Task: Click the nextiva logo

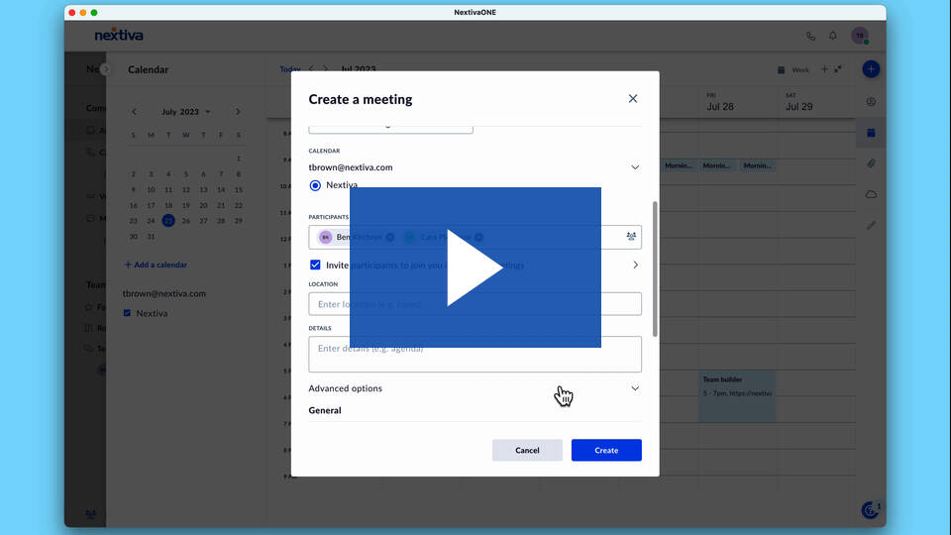Action: pos(119,36)
